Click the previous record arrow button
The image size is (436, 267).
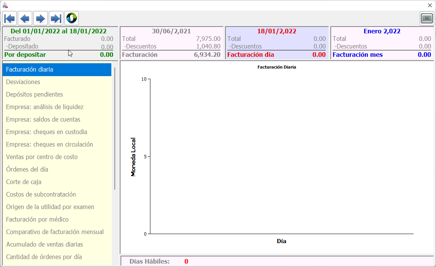click(25, 18)
